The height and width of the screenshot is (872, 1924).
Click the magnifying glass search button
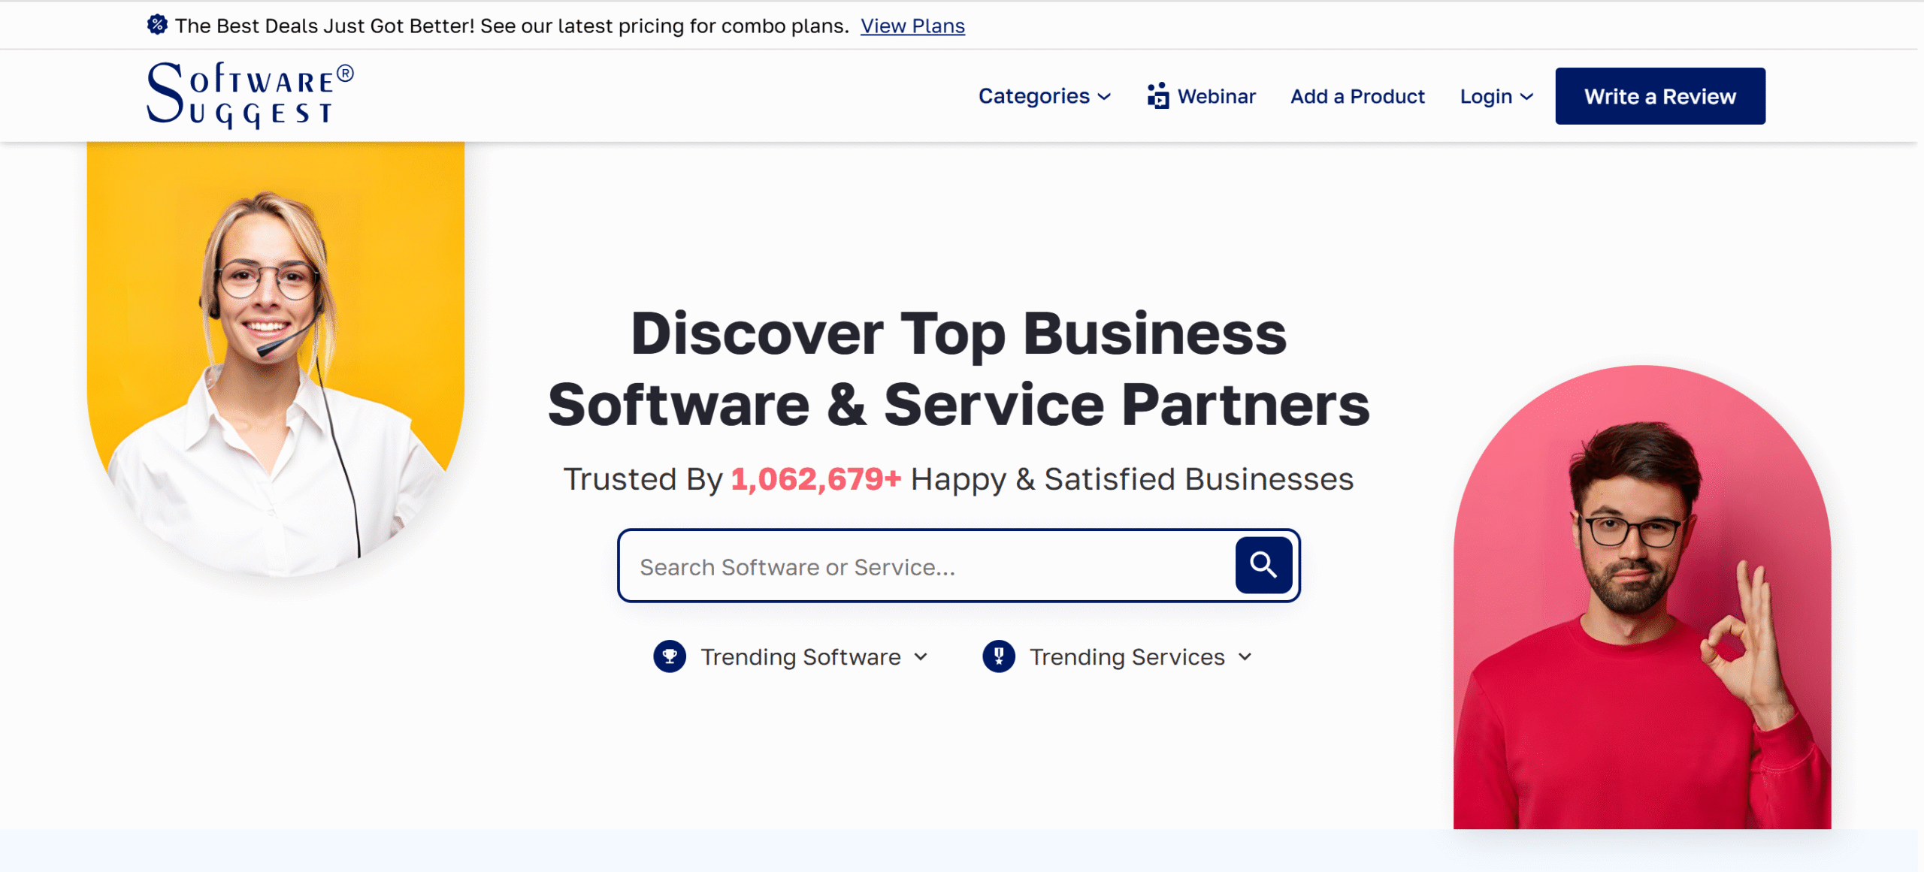coord(1263,565)
